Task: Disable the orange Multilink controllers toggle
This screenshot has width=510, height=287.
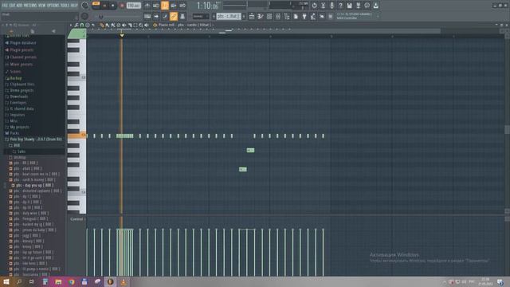Action: (x=174, y=16)
